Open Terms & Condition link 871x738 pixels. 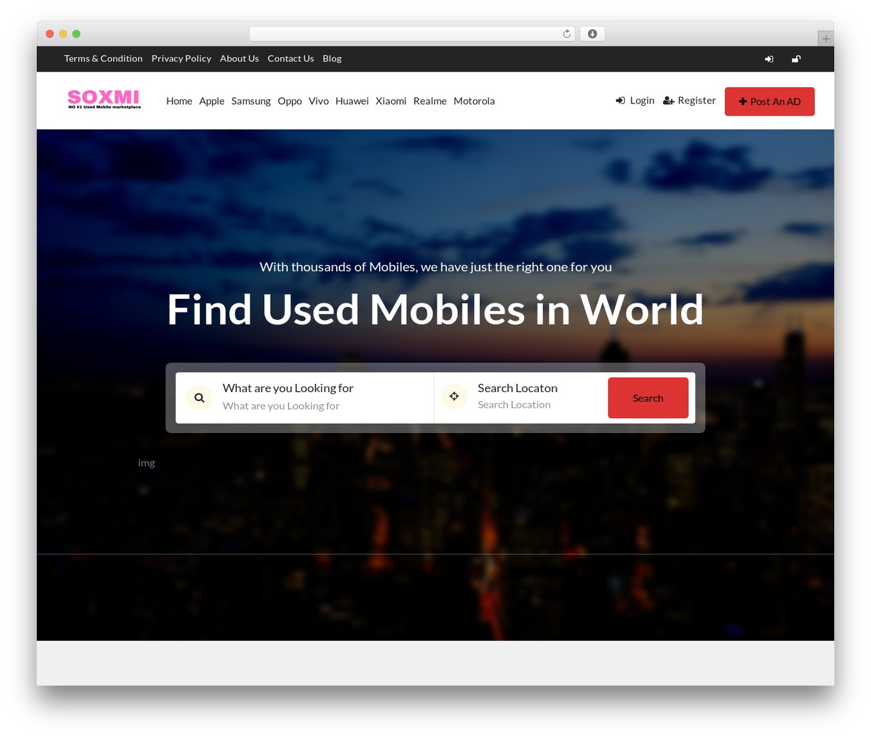pyautogui.click(x=103, y=59)
